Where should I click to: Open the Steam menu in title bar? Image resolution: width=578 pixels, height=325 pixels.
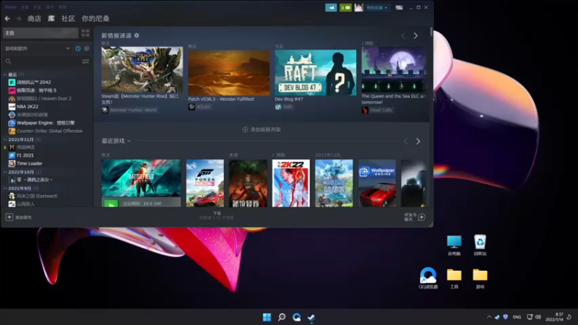10,7
